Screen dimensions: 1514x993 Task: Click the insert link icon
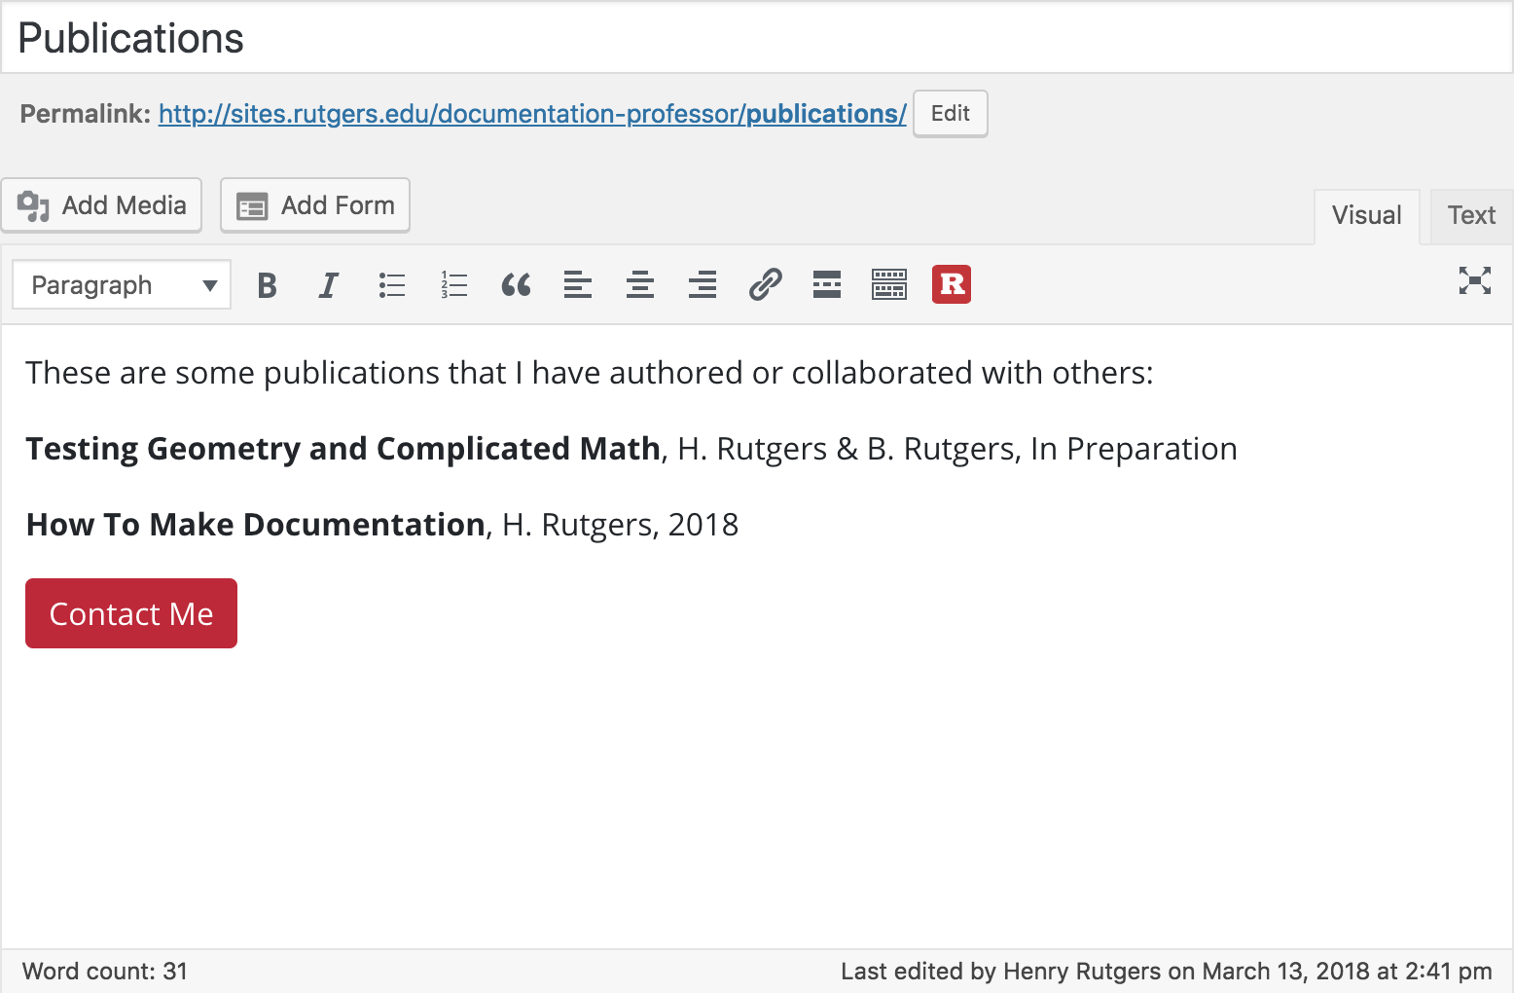coord(765,285)
